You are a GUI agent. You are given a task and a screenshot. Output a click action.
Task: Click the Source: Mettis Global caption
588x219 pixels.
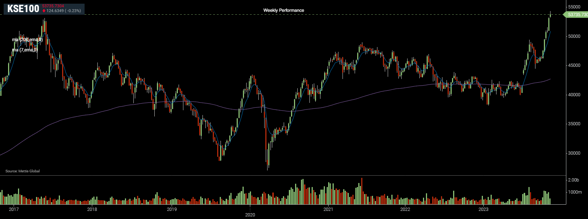tap(22, 171)
